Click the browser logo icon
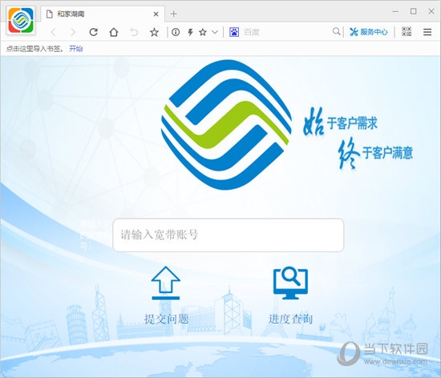 [21, 20]
